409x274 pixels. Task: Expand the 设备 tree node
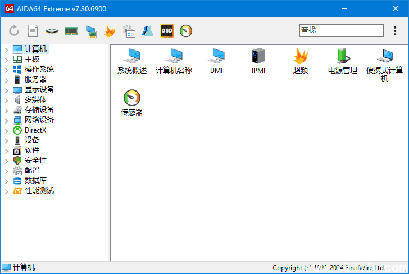[x=7, y=140]
